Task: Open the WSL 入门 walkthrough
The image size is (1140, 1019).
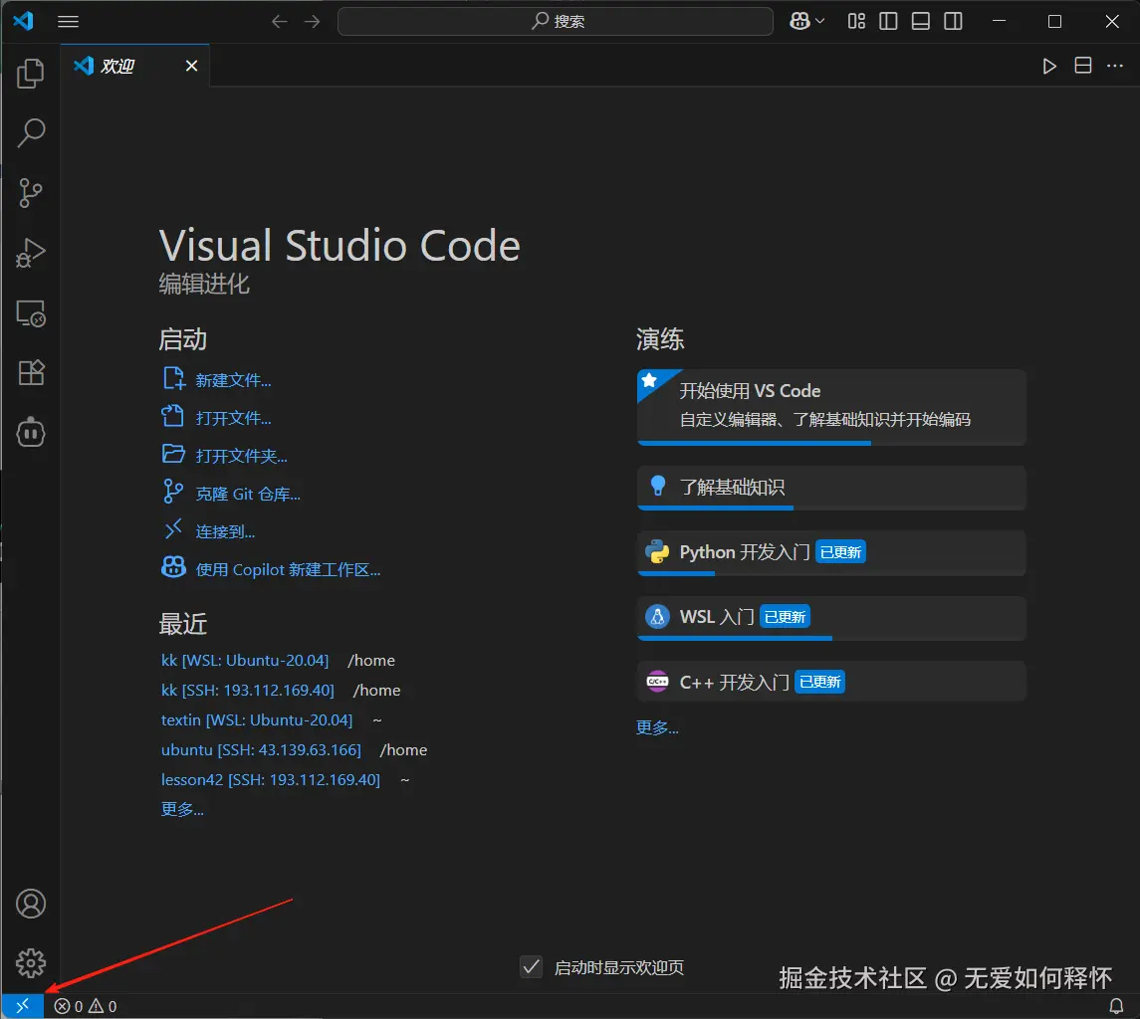Action: pos(831,618)
